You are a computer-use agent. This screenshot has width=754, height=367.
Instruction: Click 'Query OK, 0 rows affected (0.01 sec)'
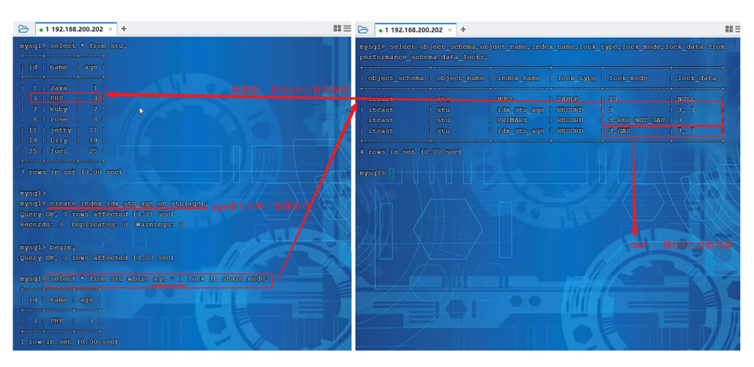97,214
